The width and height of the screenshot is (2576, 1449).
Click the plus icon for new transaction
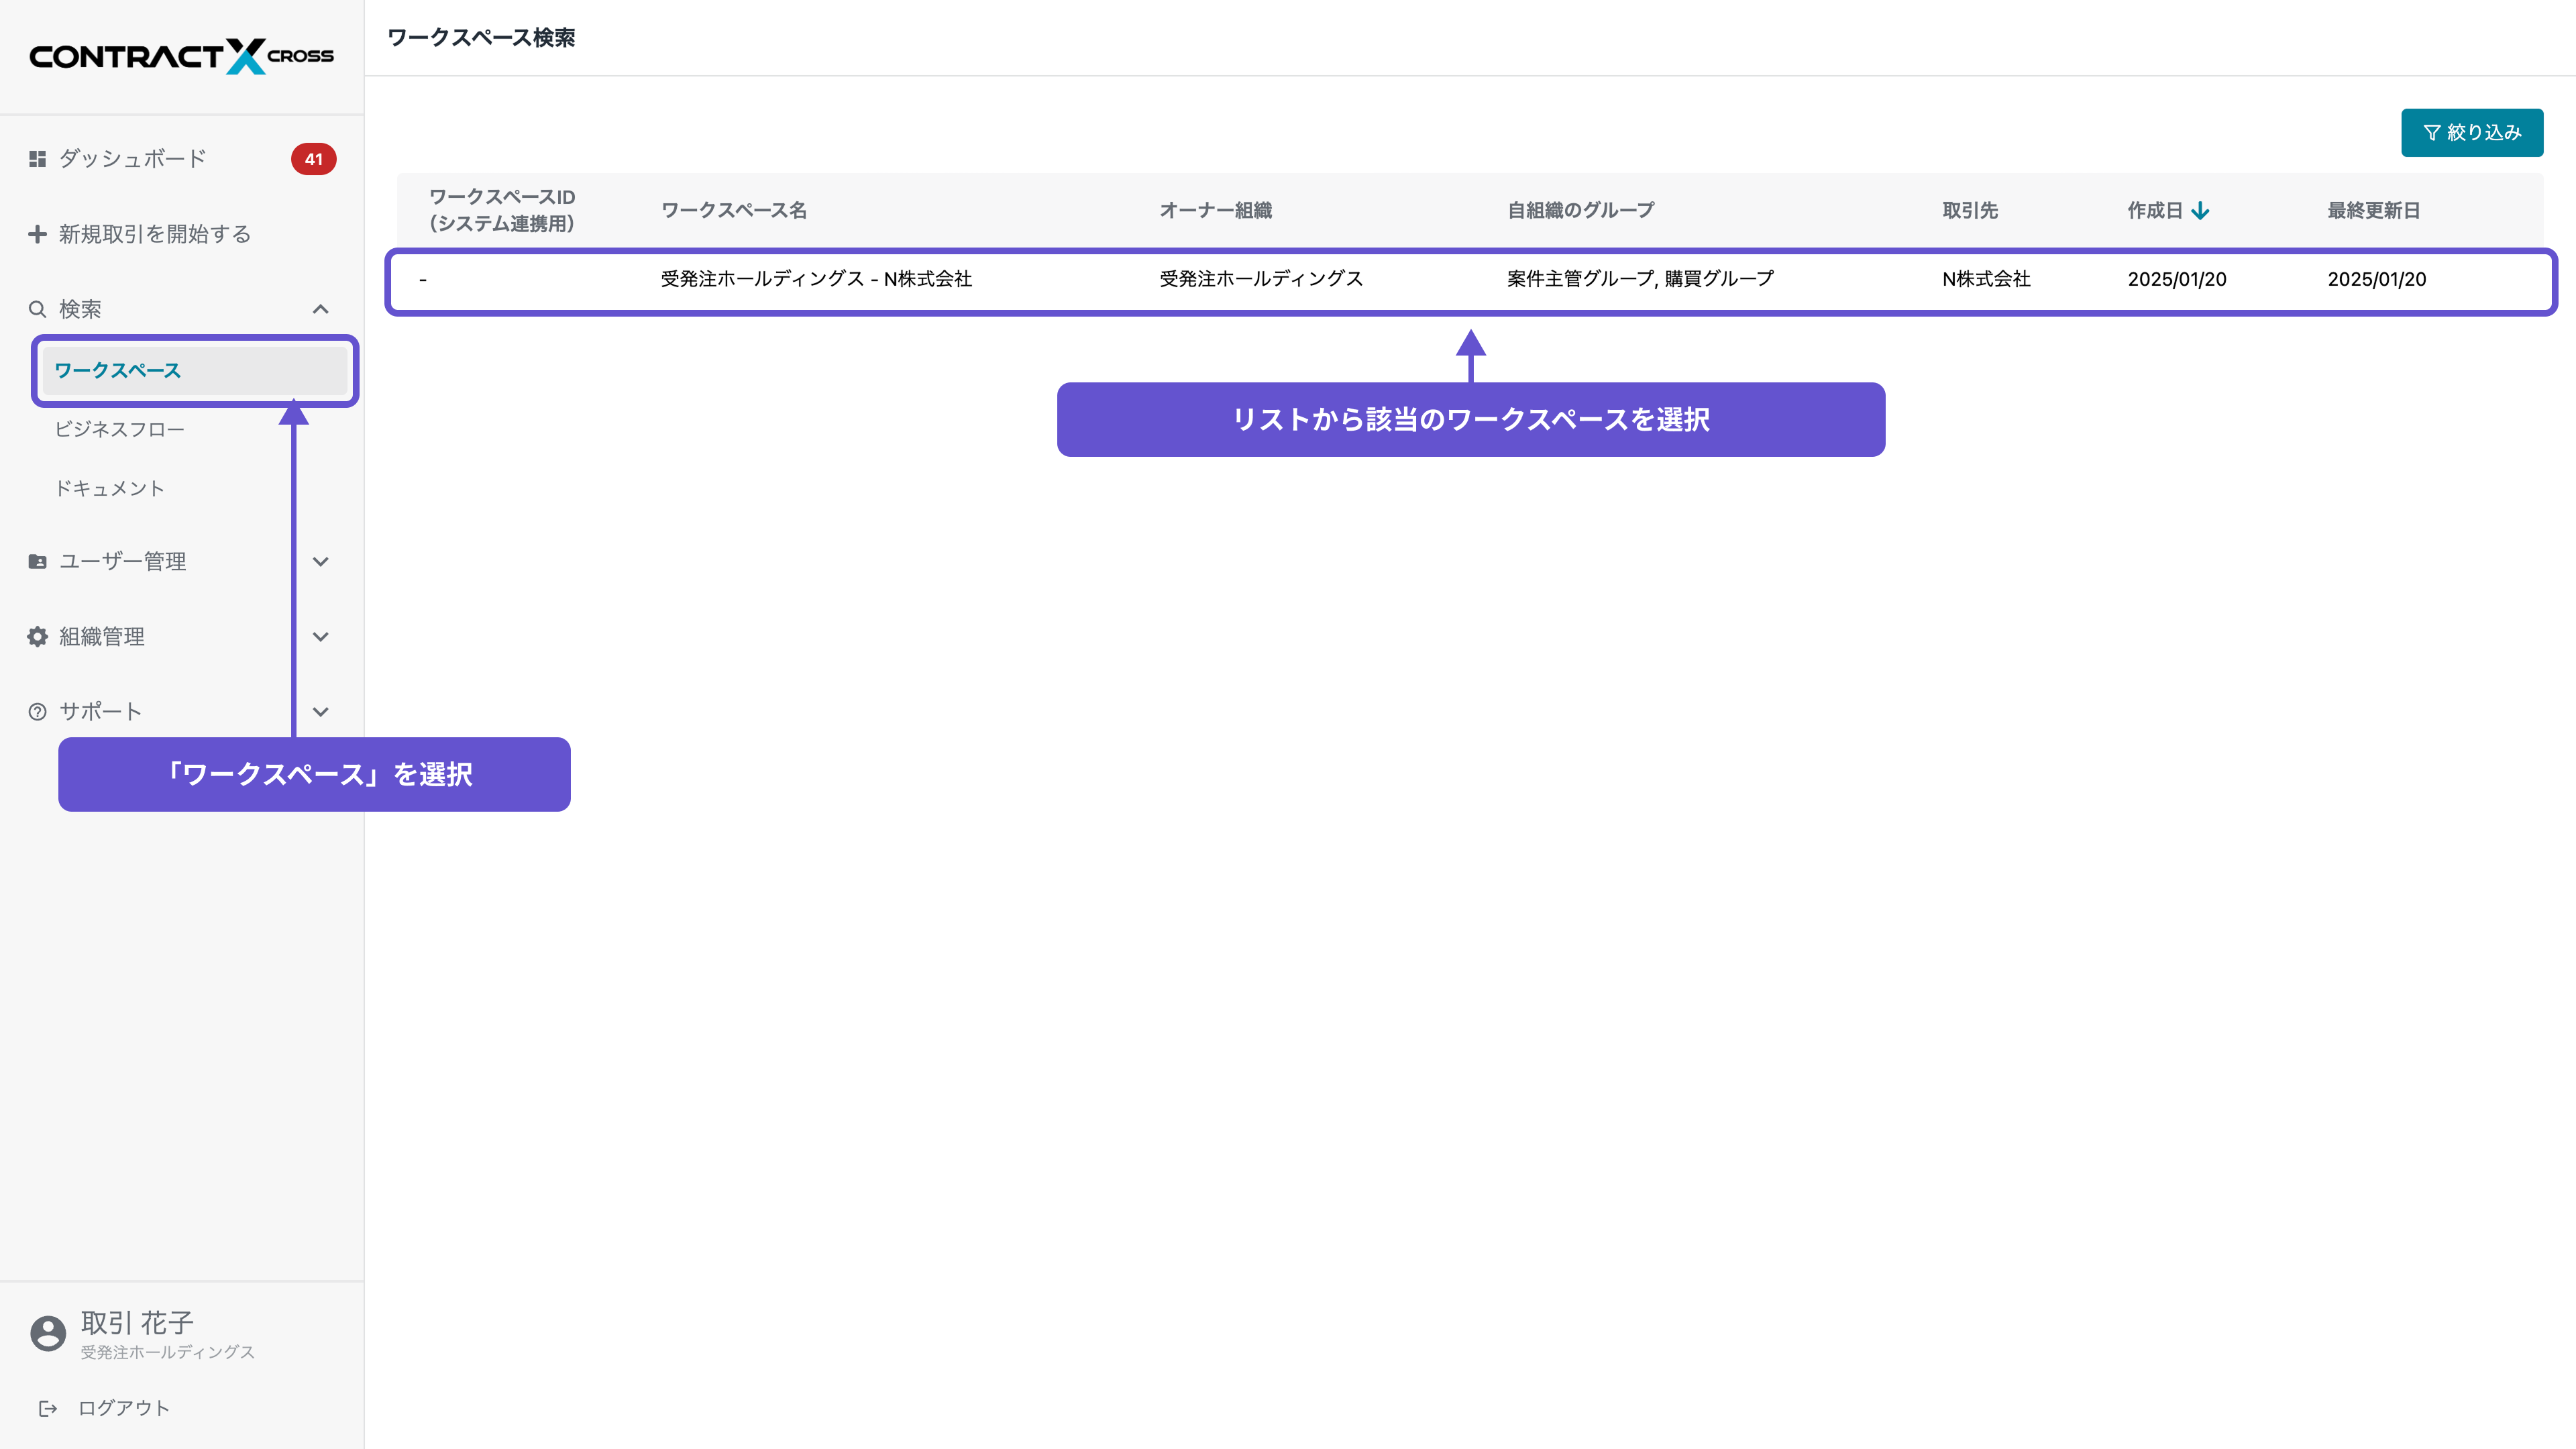click(x=37, y=234)
